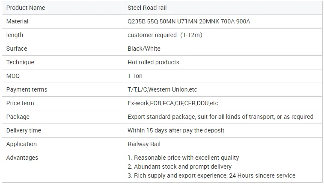Click the Ex-work,FOB,FCA price term value

click(x=173, y=103)
